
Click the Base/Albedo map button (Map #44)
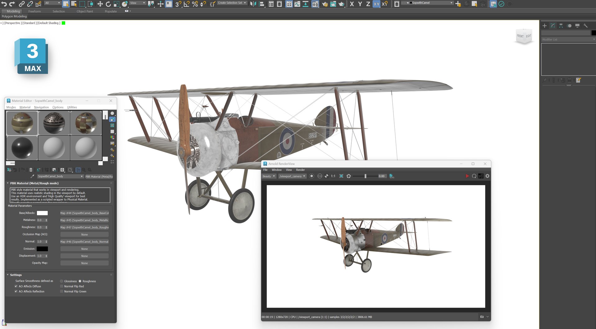point(84,213)
